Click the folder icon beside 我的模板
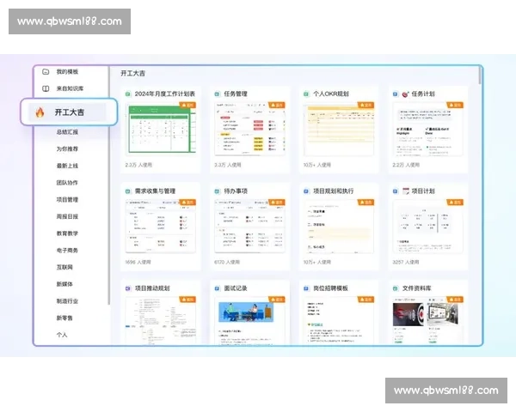 click(x=46, y=71)
